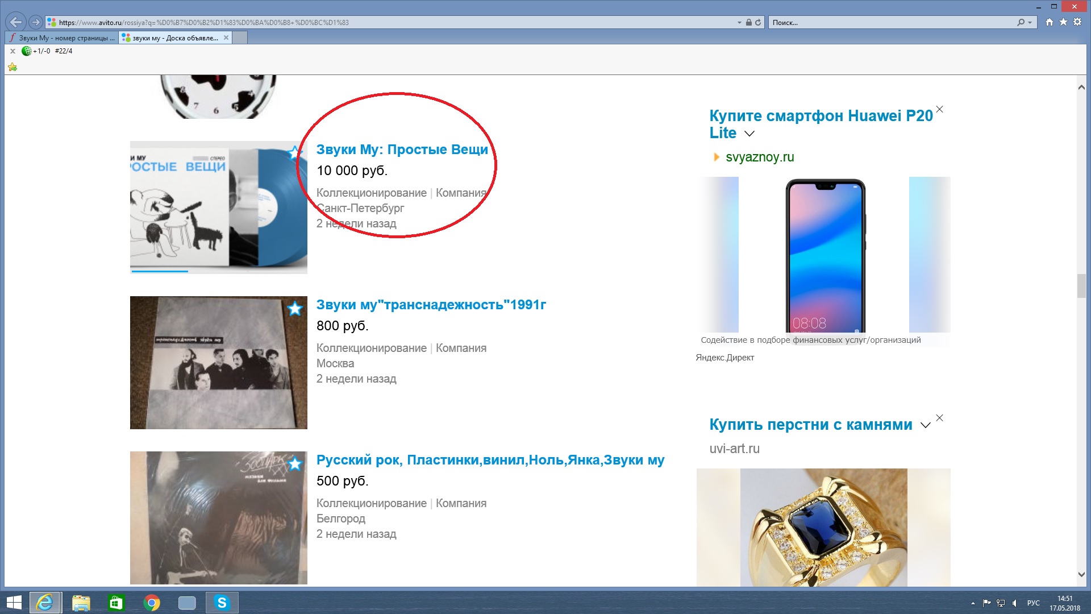Click the browser Back arrow button
This screenshot has width=1091, height=614.
pos(16,22)
